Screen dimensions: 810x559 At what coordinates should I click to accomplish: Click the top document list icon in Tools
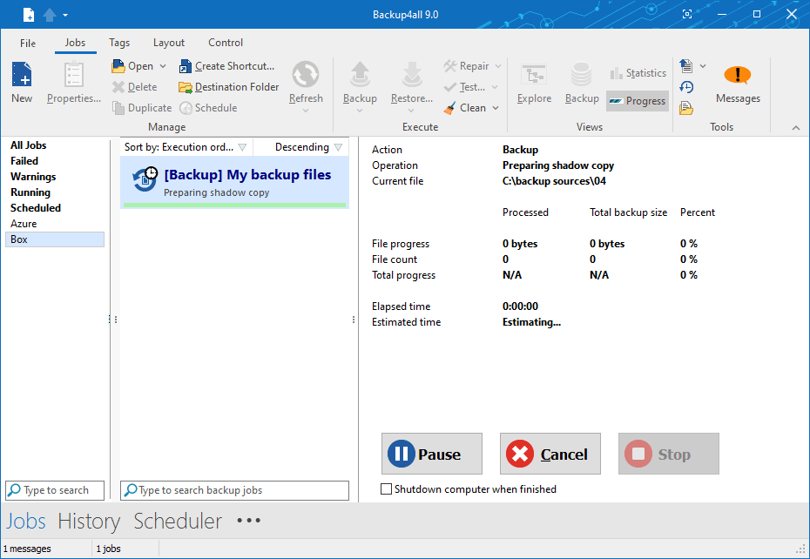click(x=686, y=65)
